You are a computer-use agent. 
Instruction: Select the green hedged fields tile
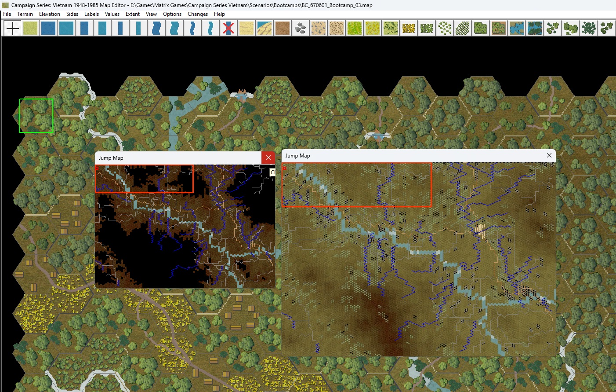click(481, 28)
